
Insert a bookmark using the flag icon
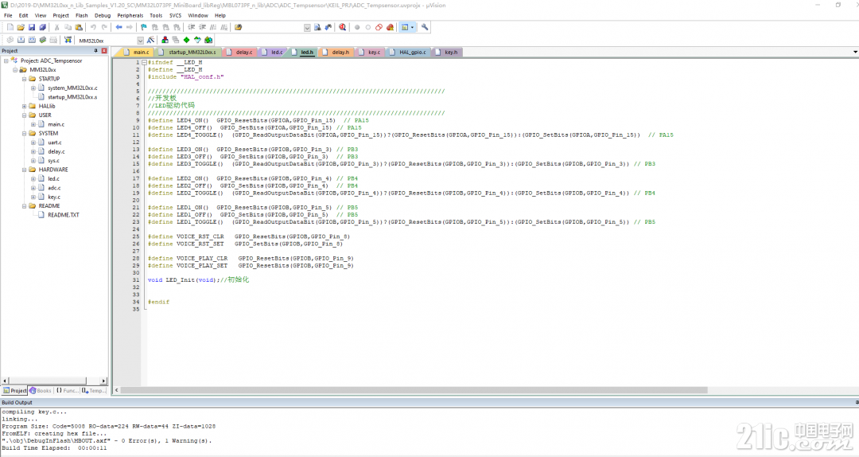click(143, 27)
